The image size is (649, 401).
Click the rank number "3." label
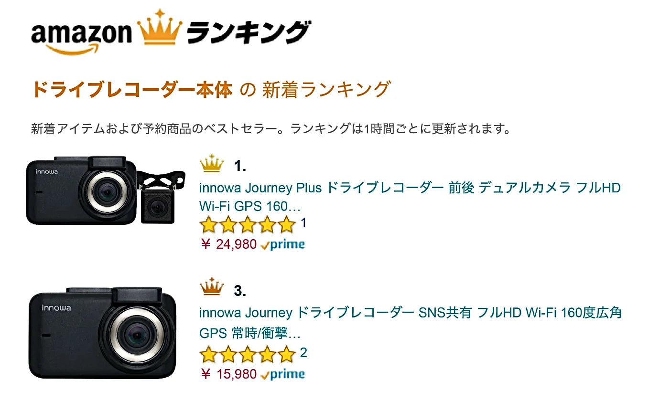pyautogui.click(x=240, y=291)
